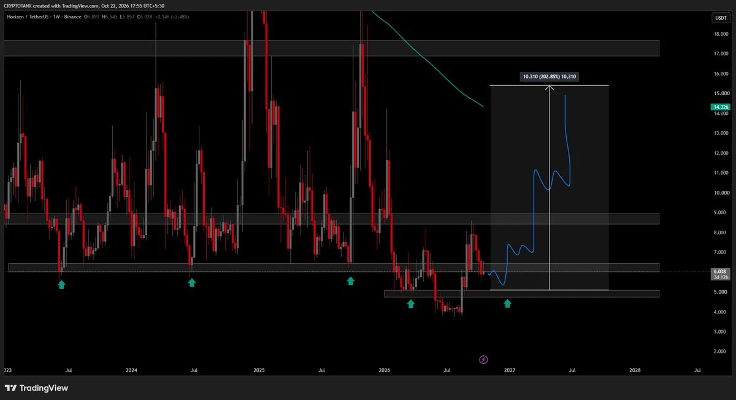This screenshot has height=400, width=736.
Task: Click the 11.000 price axis label
Action: tap(721, 173)
